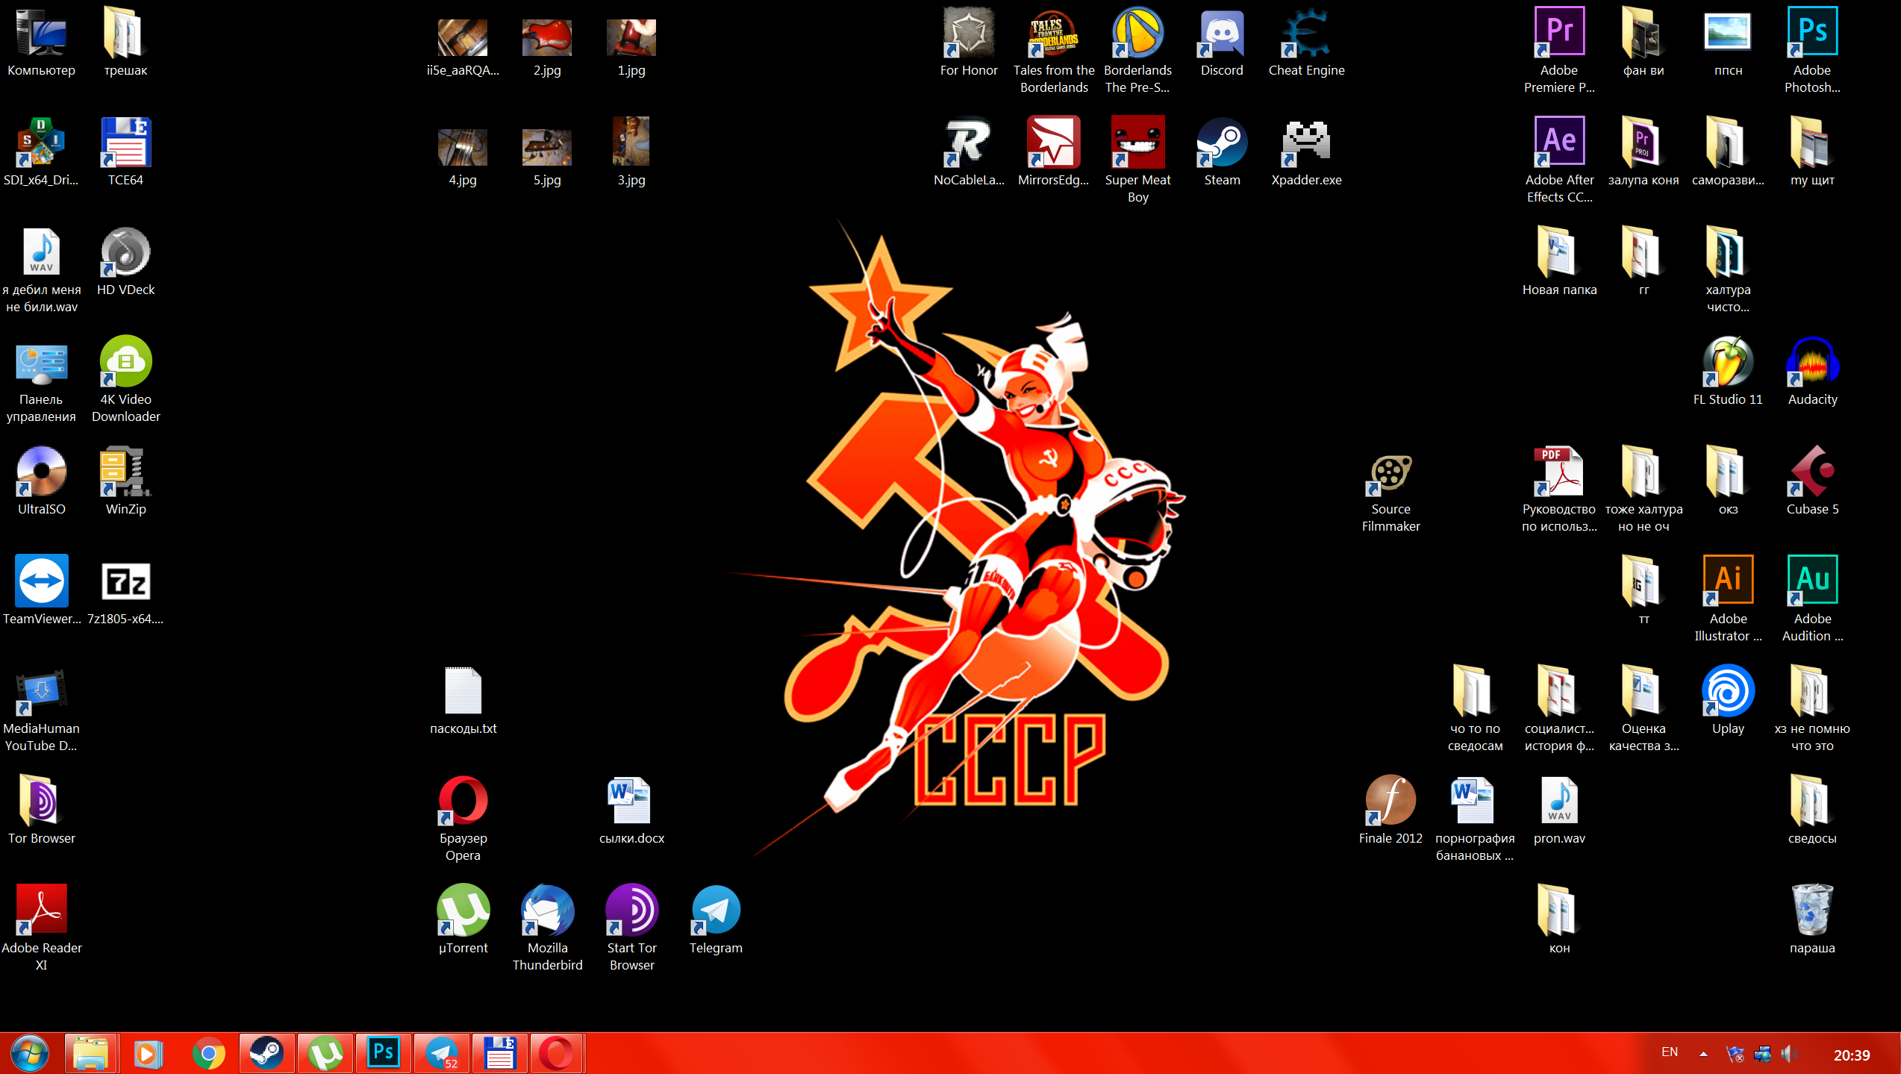Image resolution: width=1901 pixels, height=1074 pixels.
Task: Open the volume speaker tray icon
Action: (1788, 1054)
